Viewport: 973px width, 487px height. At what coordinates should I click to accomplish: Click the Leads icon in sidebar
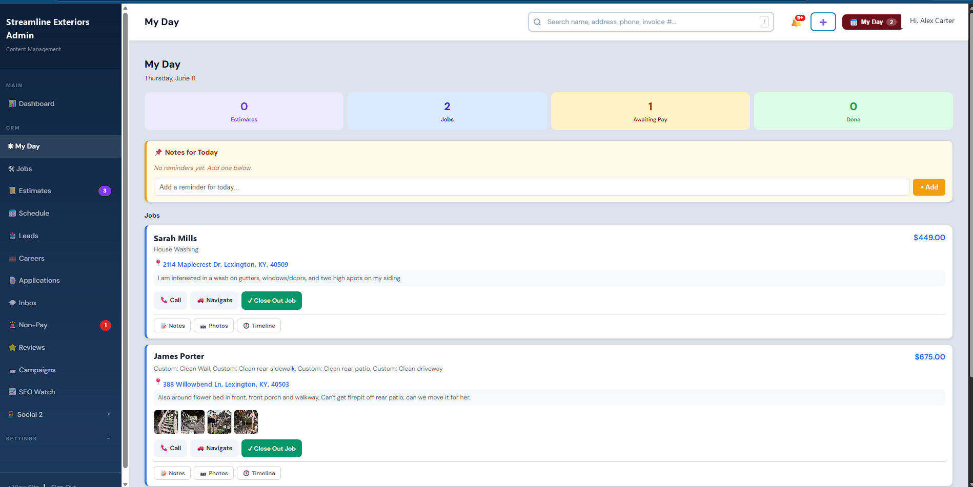12,236
